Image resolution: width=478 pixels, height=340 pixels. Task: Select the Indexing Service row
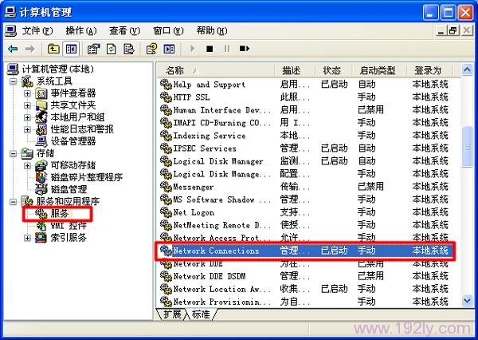click(306, 136)
